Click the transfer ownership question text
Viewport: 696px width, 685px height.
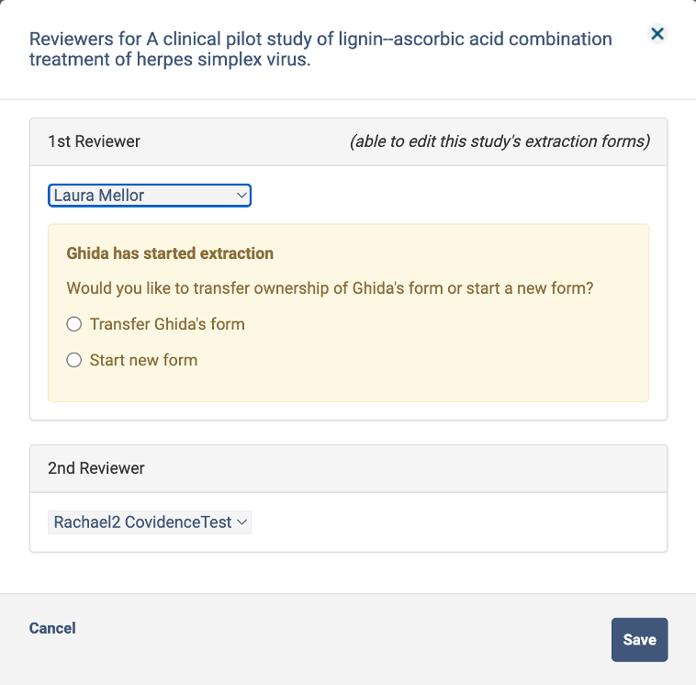[x=330, y=288]
